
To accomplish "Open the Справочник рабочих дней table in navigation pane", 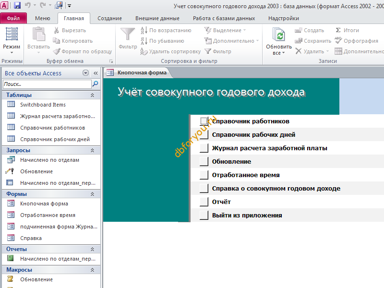I will [x=55, y=139].
